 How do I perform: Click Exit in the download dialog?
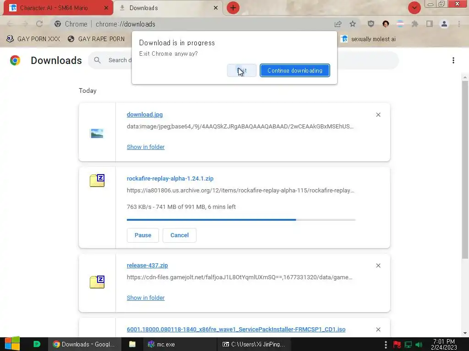click(242, 70)
